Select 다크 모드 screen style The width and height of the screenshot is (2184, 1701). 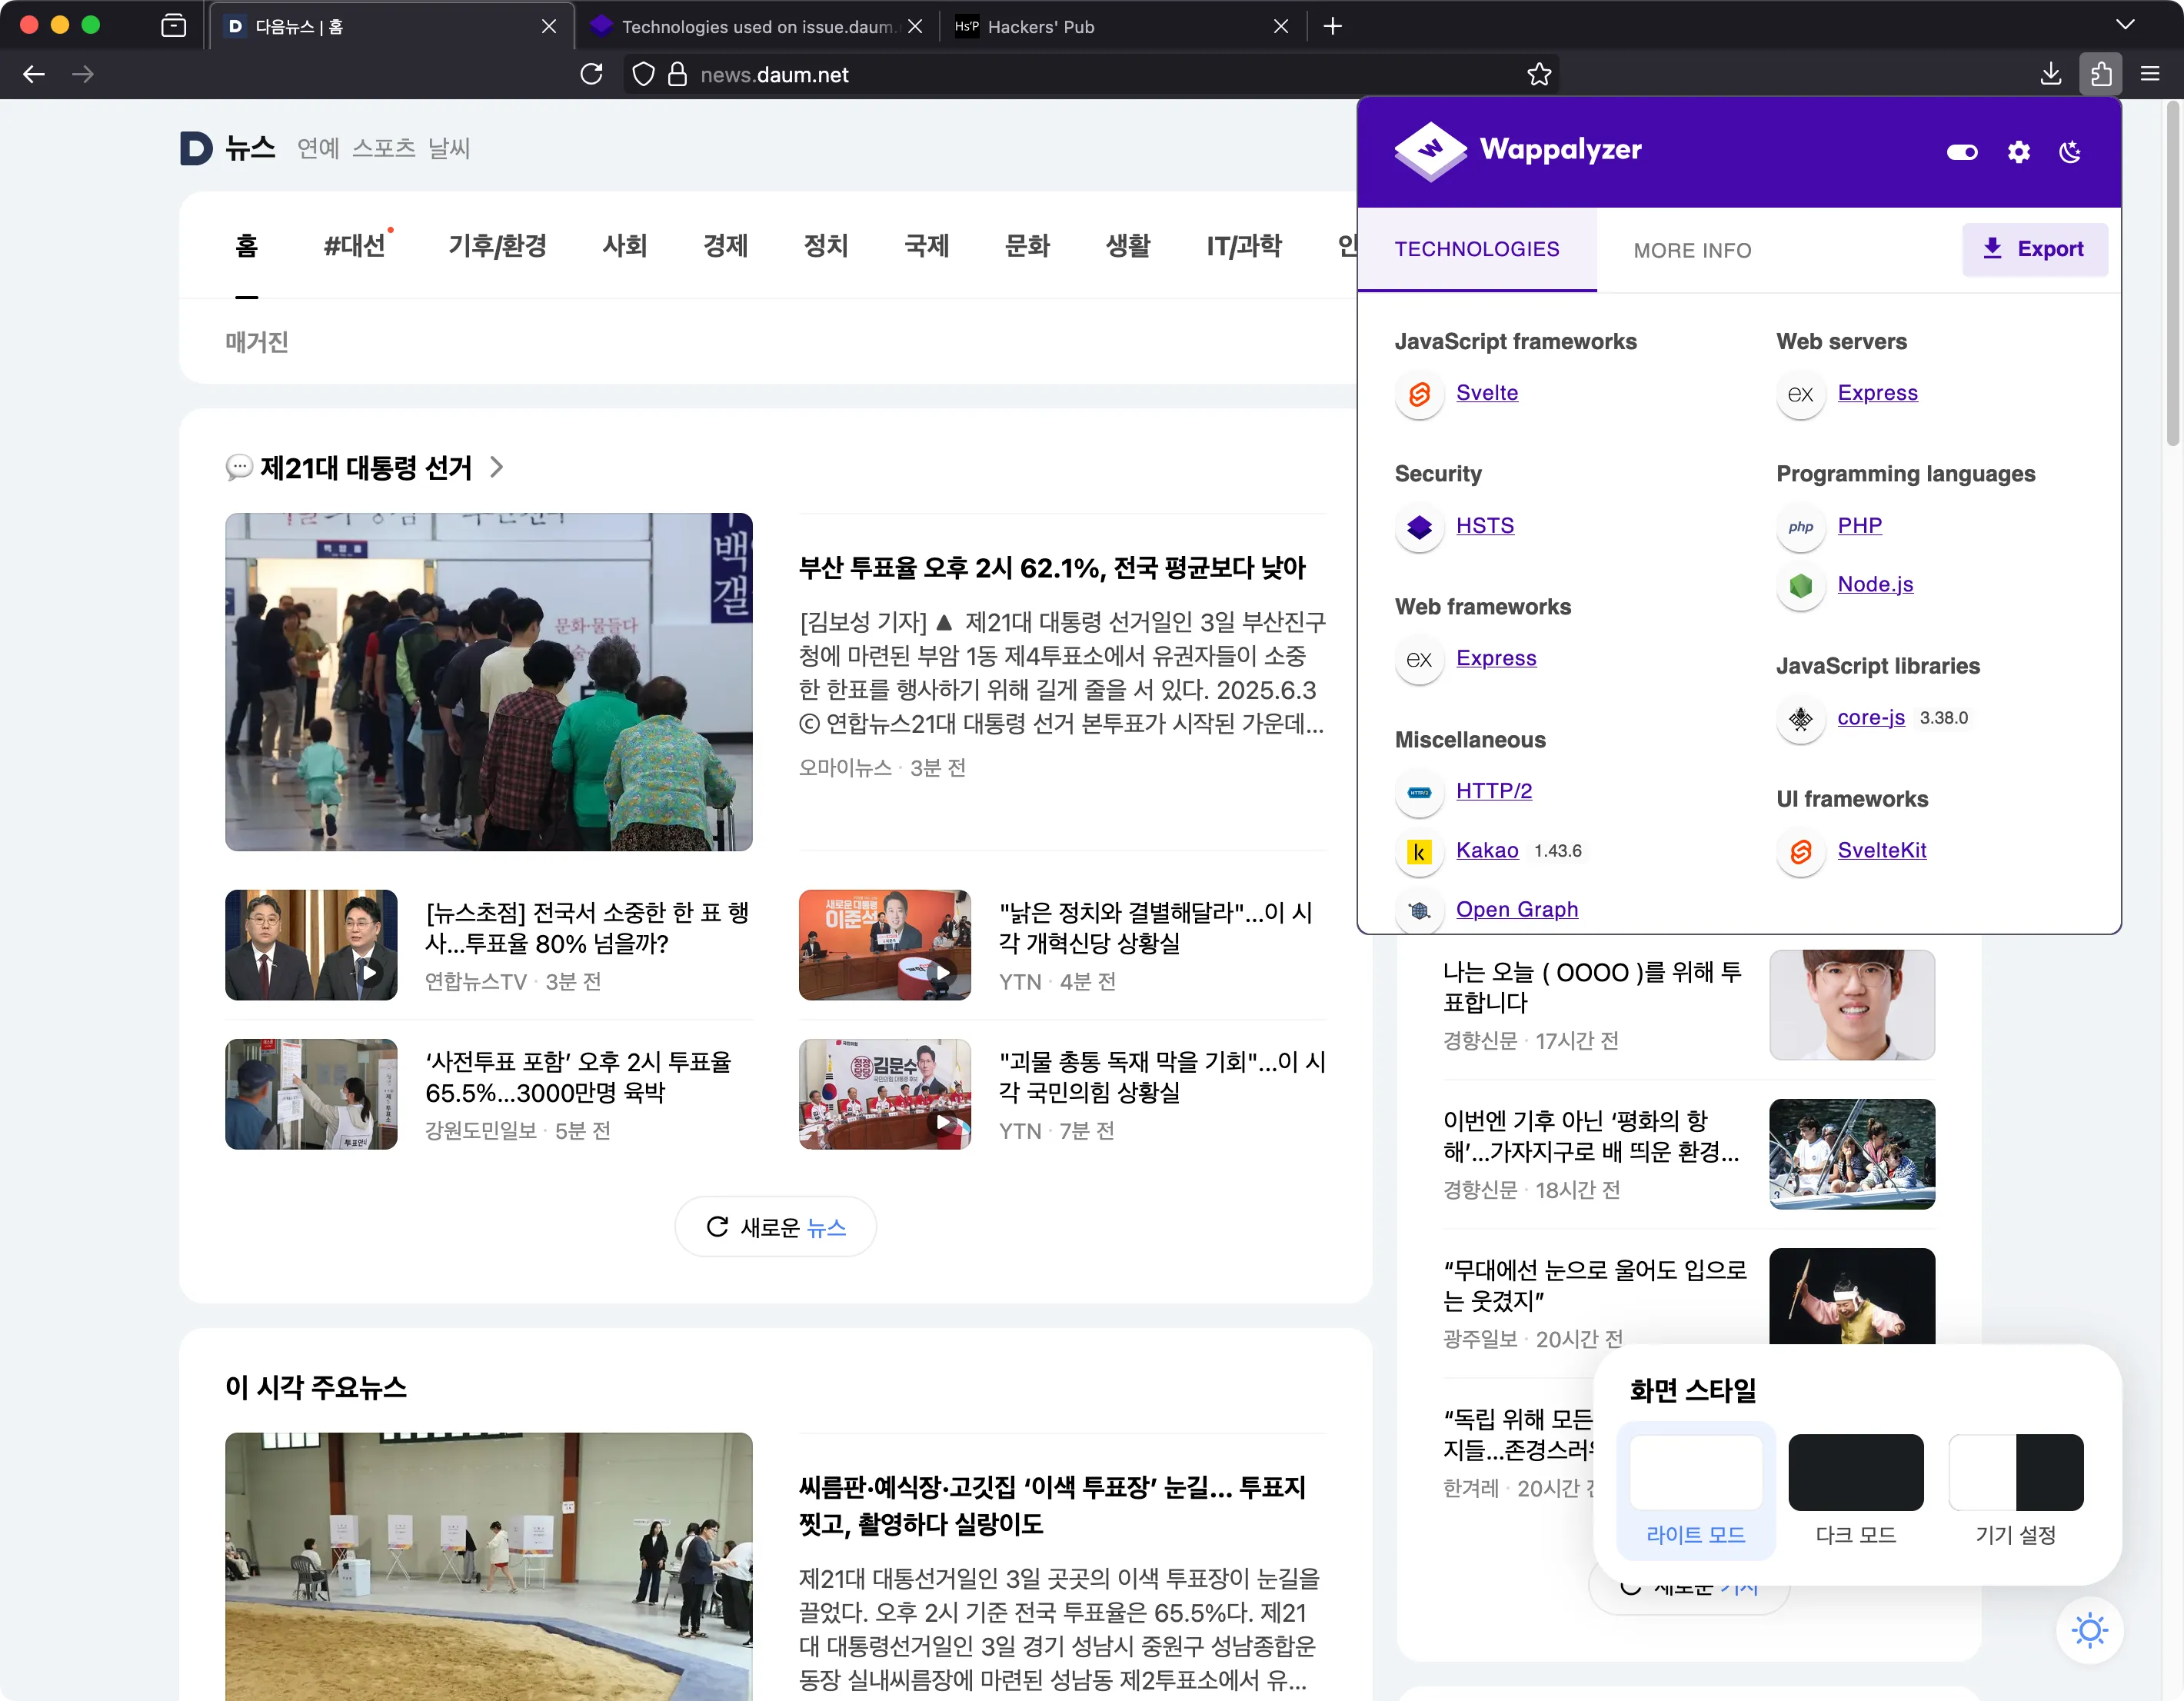(x=1855, y=1491)
